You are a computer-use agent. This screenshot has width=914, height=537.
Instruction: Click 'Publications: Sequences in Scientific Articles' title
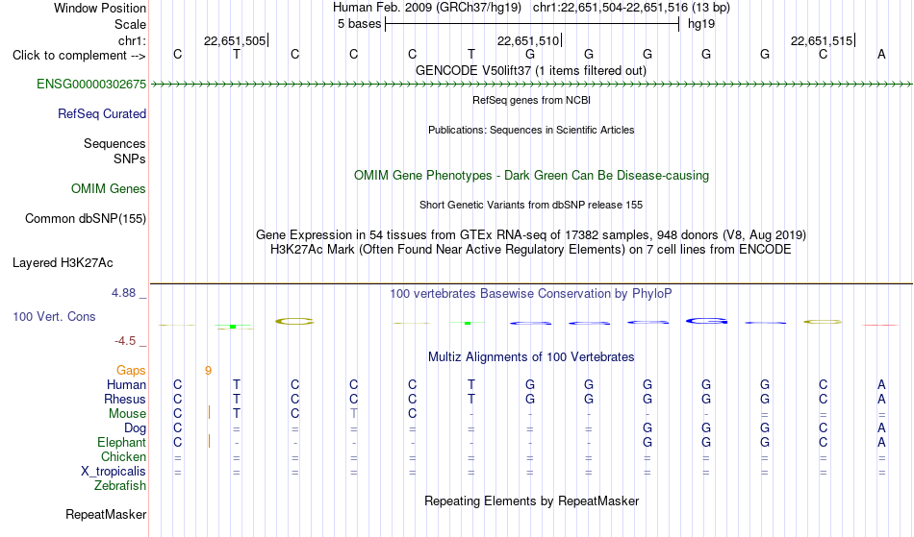[531, 130]
